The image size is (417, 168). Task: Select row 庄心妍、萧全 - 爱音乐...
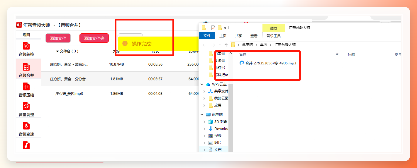tap(120, 64)
